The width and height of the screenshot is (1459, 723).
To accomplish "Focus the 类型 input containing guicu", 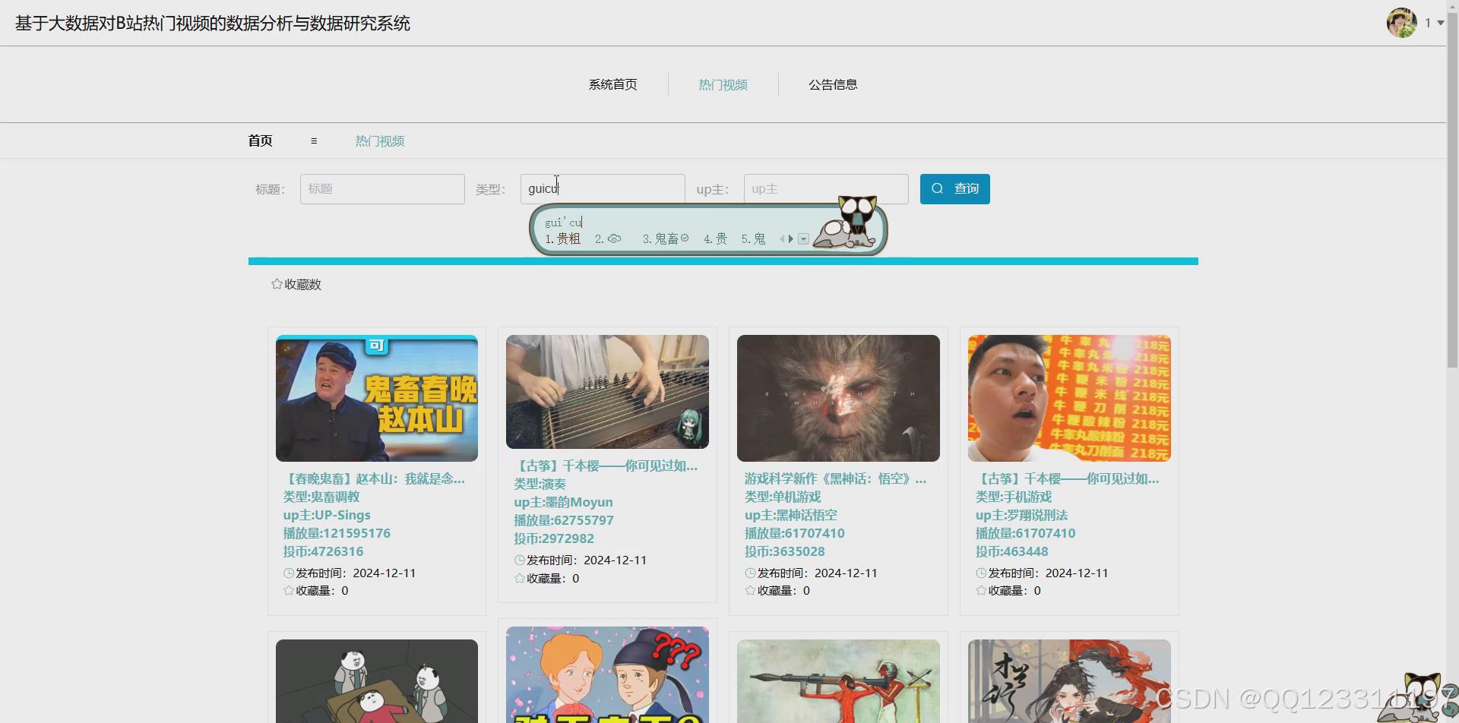I will coord(603,189).
